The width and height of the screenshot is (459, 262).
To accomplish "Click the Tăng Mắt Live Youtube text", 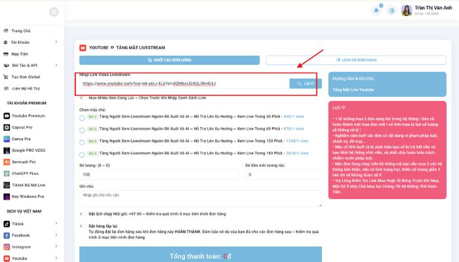I will click(x=353, y=90).
